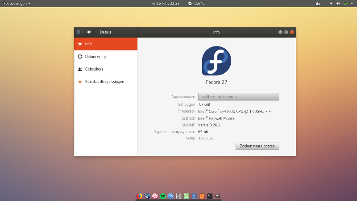
Task: Click the disk value "236,5 GB"
Action: (x=206, y=138)
